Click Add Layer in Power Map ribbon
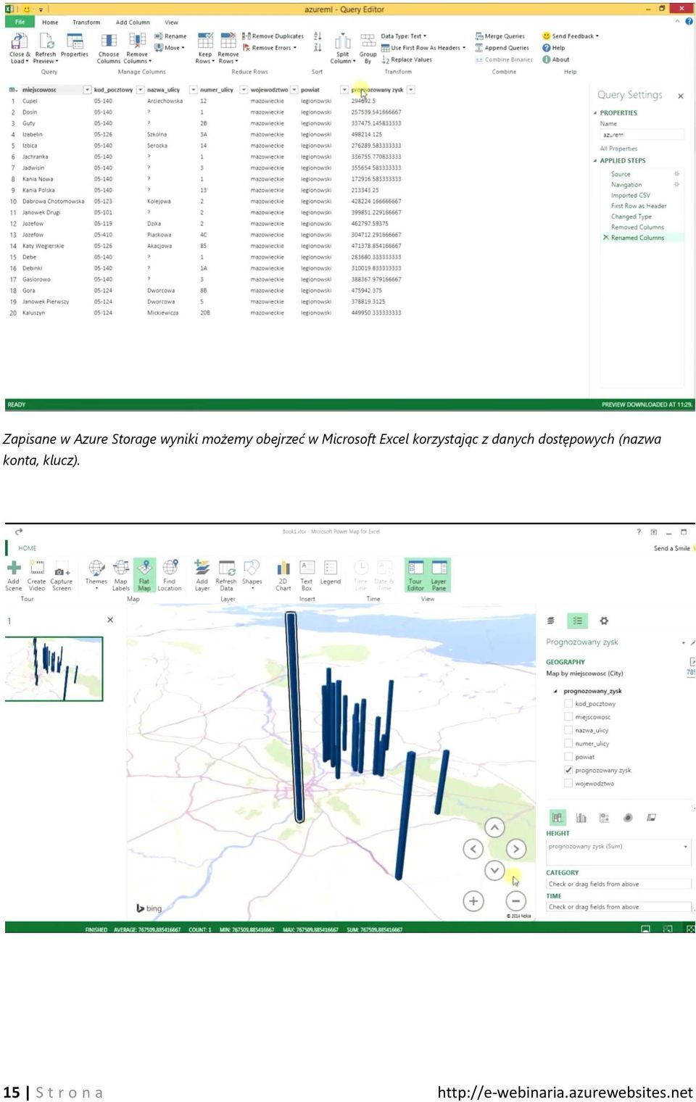Viewport: 696px width, 1102px height. pyautogui.click(x=202, y=576)
